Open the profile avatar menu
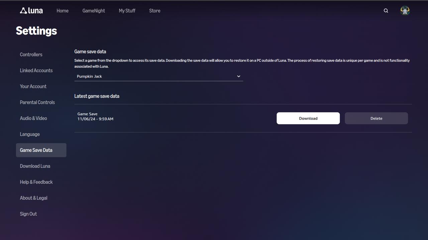The image size is (428, 240). (405, 11)
